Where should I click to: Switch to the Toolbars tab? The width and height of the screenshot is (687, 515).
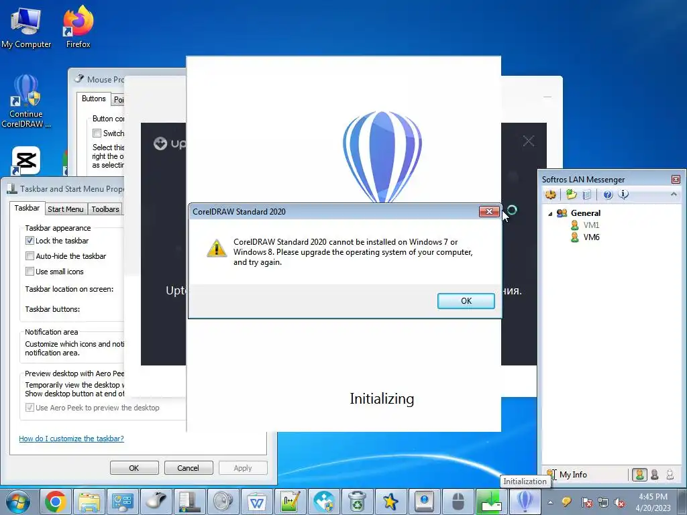pos(105,209)
